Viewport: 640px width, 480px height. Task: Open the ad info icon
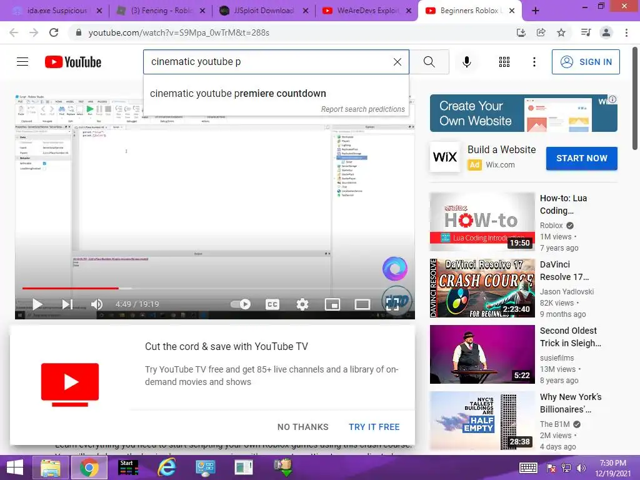tap(612, 99)
